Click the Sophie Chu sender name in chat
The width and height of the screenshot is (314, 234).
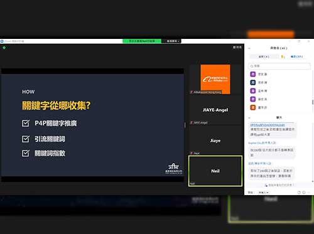255,143
